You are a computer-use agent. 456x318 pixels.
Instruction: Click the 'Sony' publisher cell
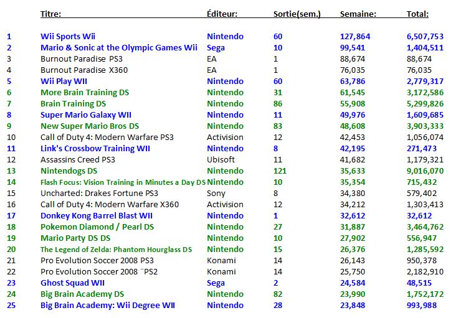tap(216, 194)
